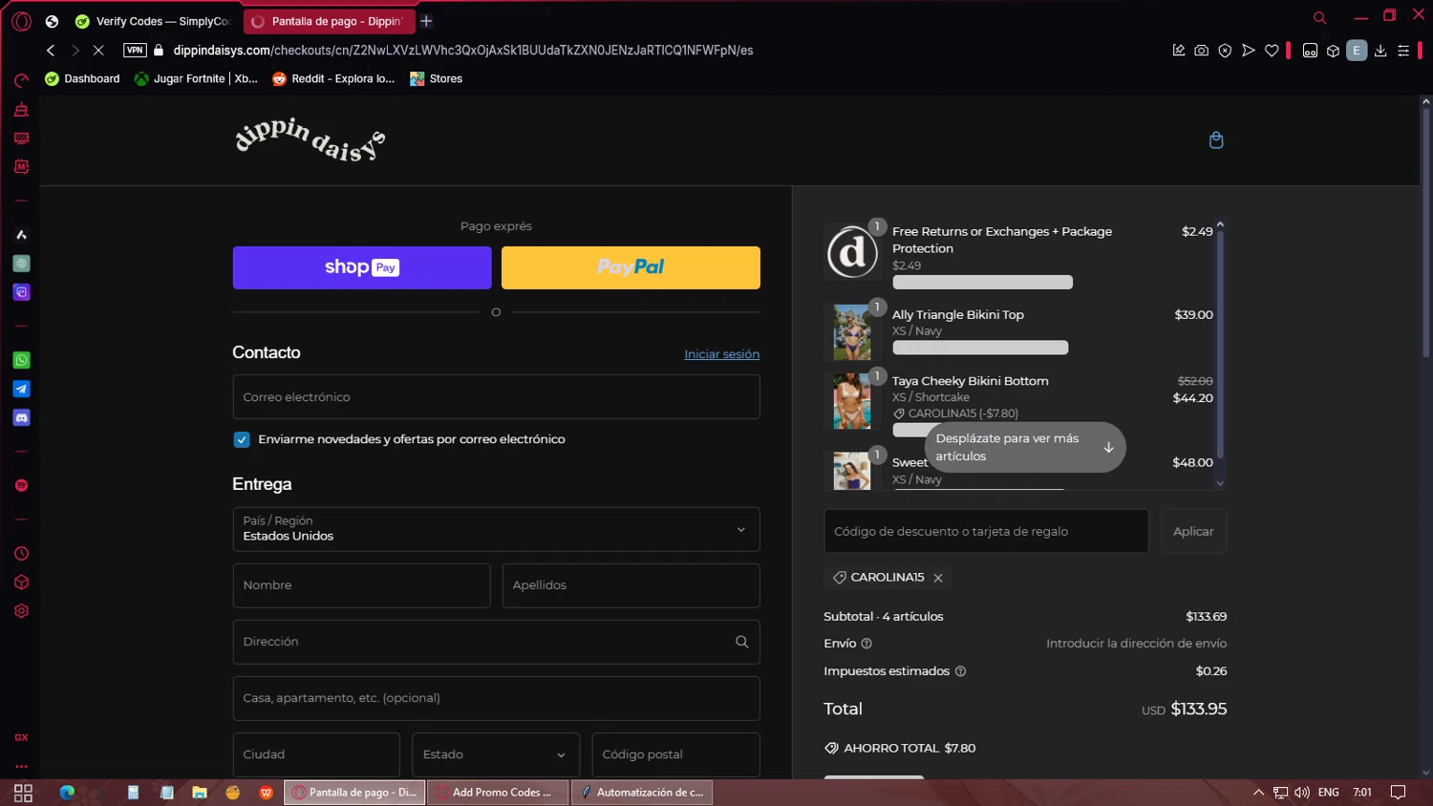Stop page loading with the X button
Viewport: 1433px width, 806px height.
(97, 51)
